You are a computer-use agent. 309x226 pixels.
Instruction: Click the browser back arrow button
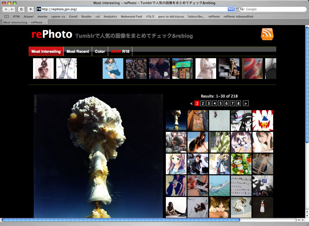pos(6,9)
